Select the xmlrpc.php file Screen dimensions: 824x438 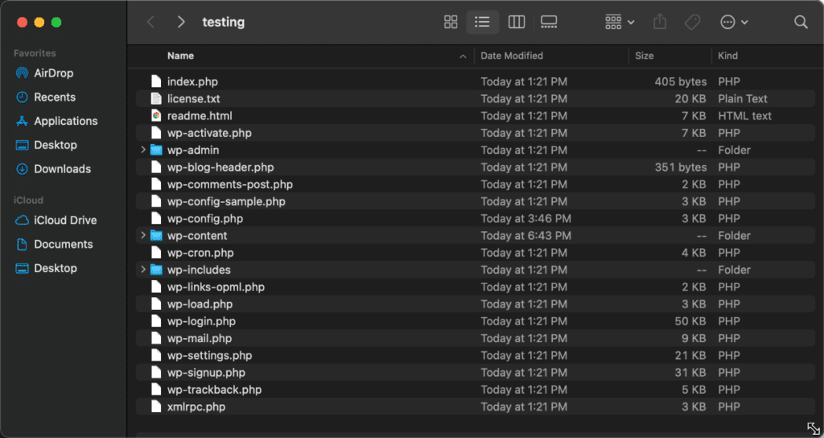(196, 407)
